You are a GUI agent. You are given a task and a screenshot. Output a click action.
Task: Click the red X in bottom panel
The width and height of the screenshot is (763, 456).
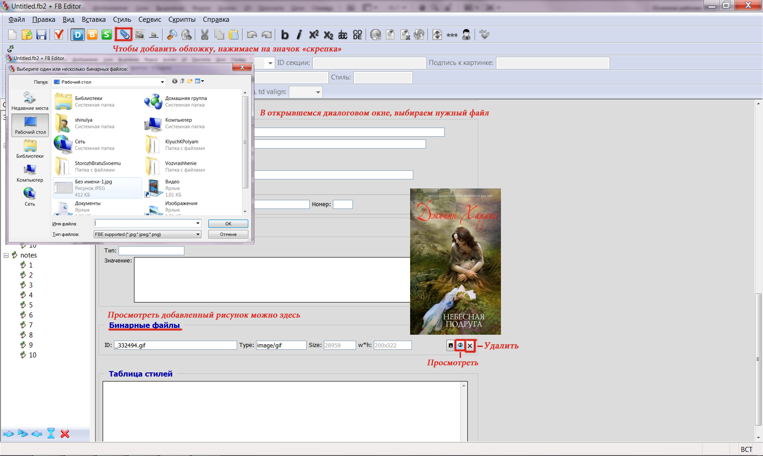pos(65,434)
